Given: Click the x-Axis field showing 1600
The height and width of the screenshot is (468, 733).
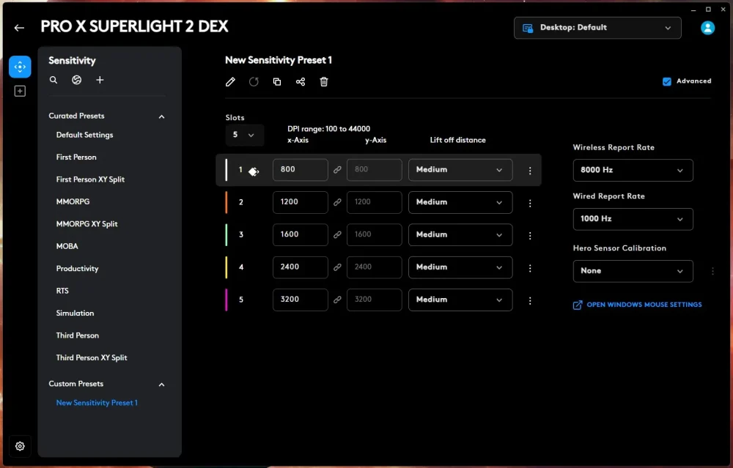Looking at the screenshot, I should [300, 234].
